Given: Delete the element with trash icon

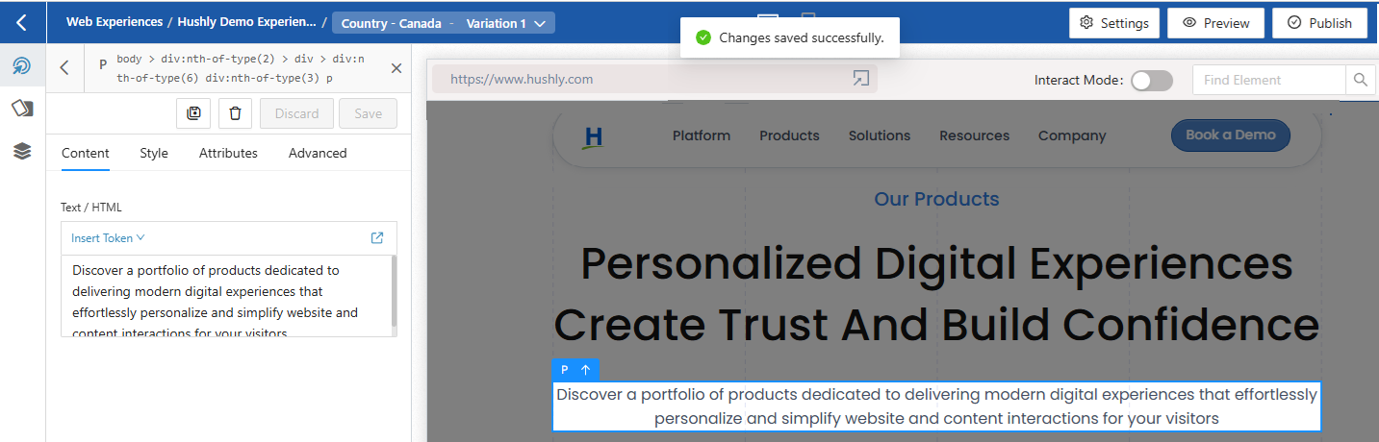Looking at the screenshot, I should (235, 113).
